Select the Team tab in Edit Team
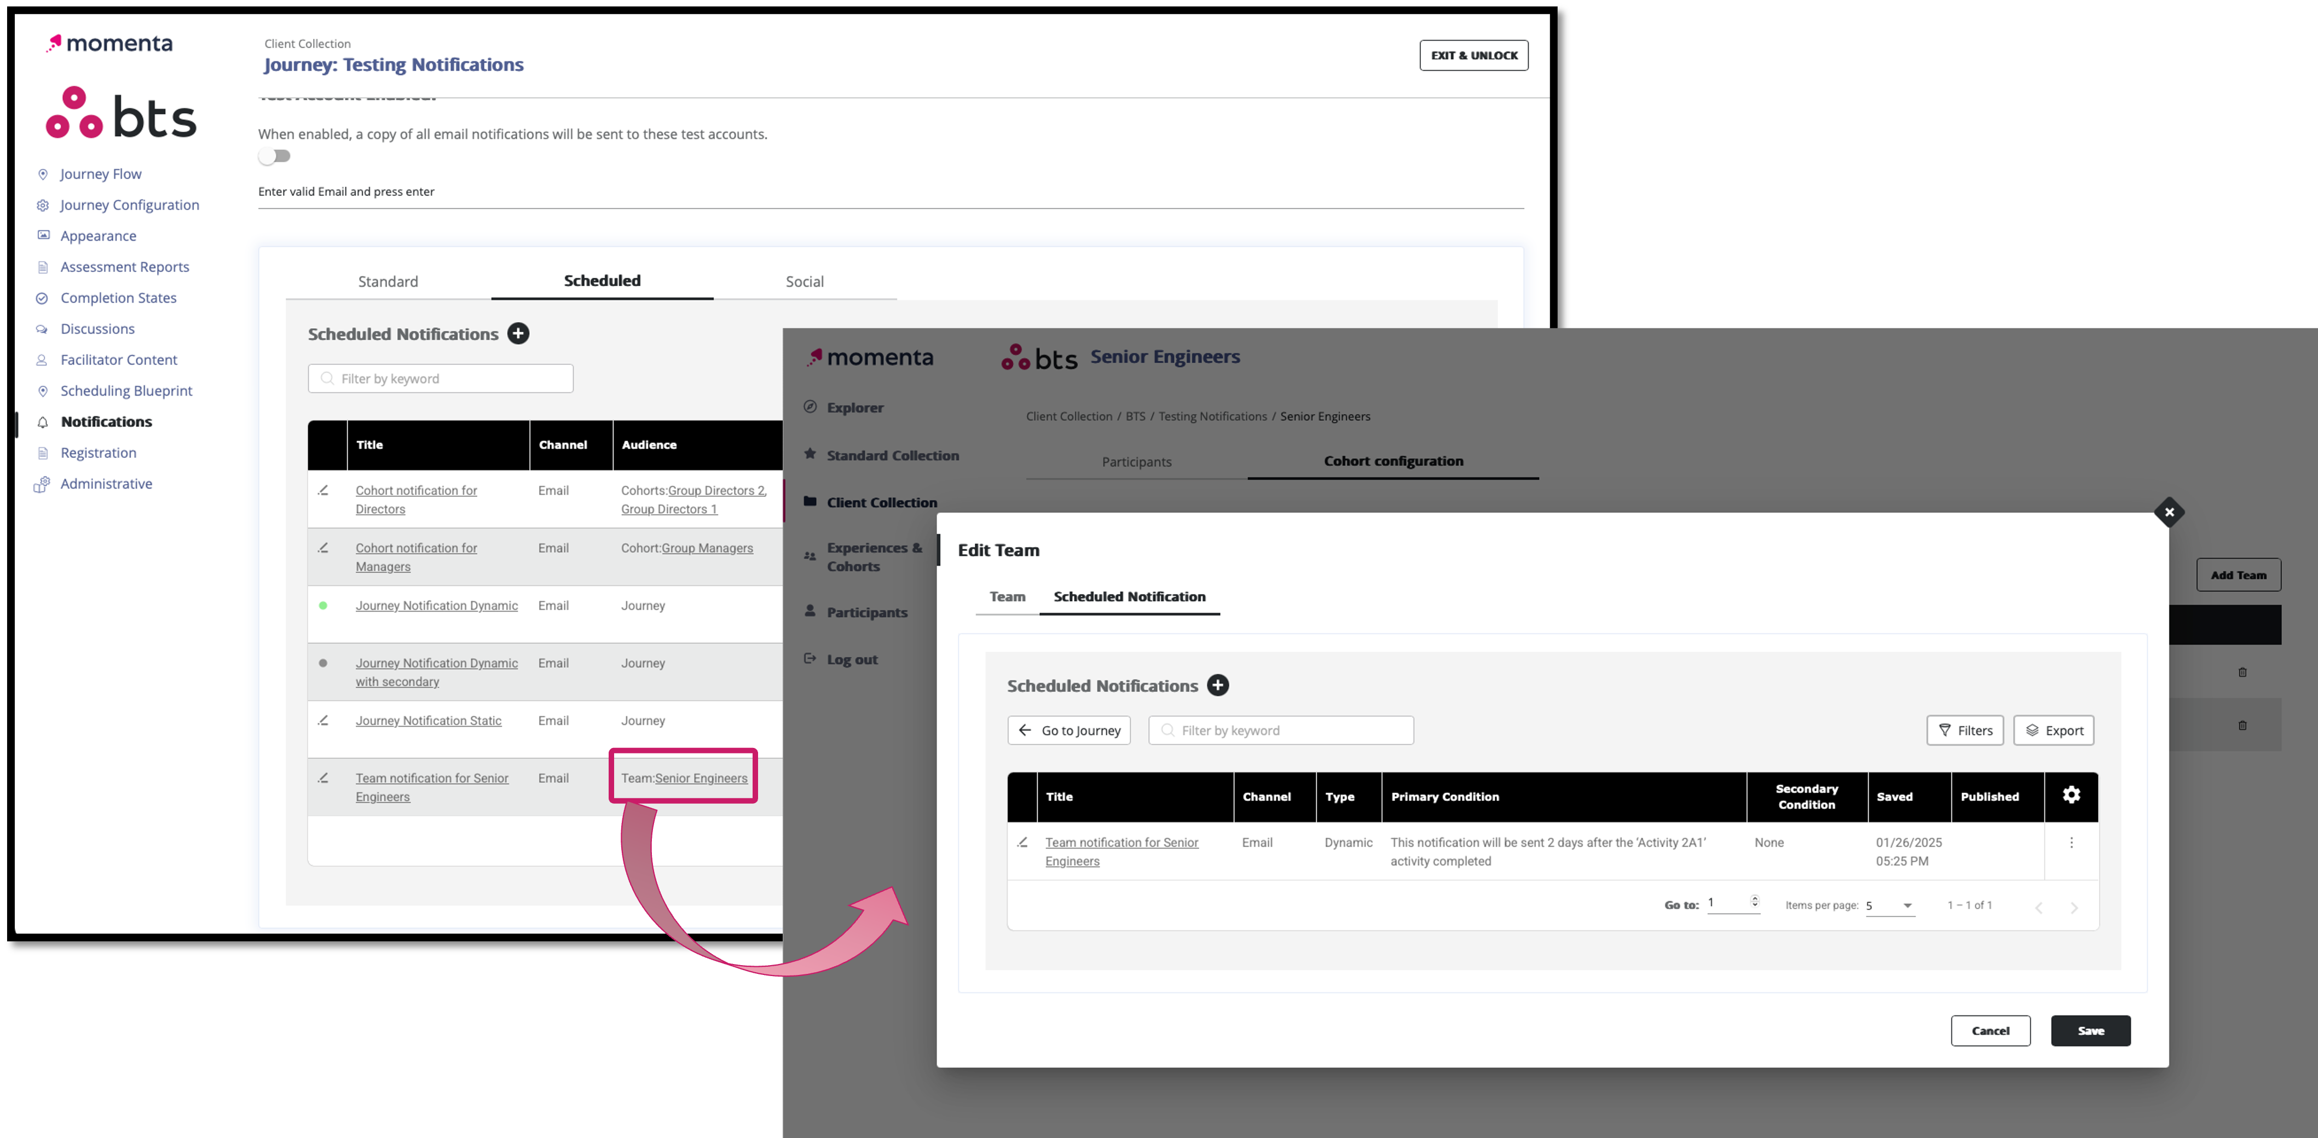 click(1007, 596)
